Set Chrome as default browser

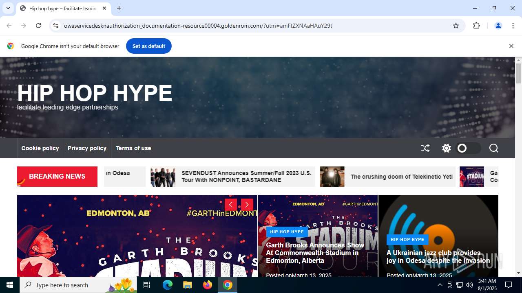pyautogui.click(x=149, y=46)
